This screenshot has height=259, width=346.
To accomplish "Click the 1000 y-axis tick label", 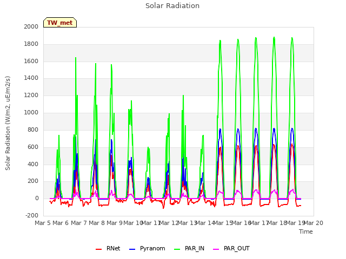I will [x=31, y=113].
